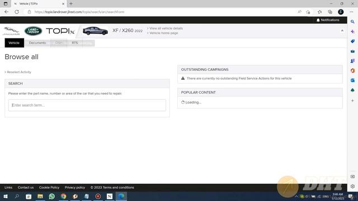Hide the Edge sidebar toggle icon
The image size is (358, 201).
tap(352, 176)
